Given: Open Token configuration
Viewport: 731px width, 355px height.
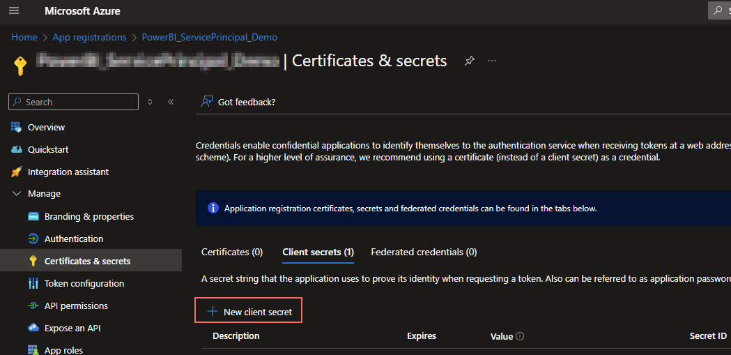Looking at the screenshot, I should (84, 284).
